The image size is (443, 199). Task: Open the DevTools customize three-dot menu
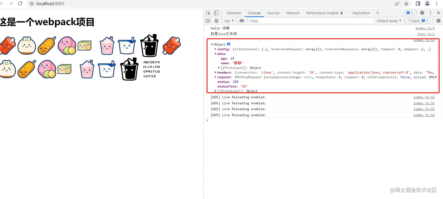tap(430, 13)
